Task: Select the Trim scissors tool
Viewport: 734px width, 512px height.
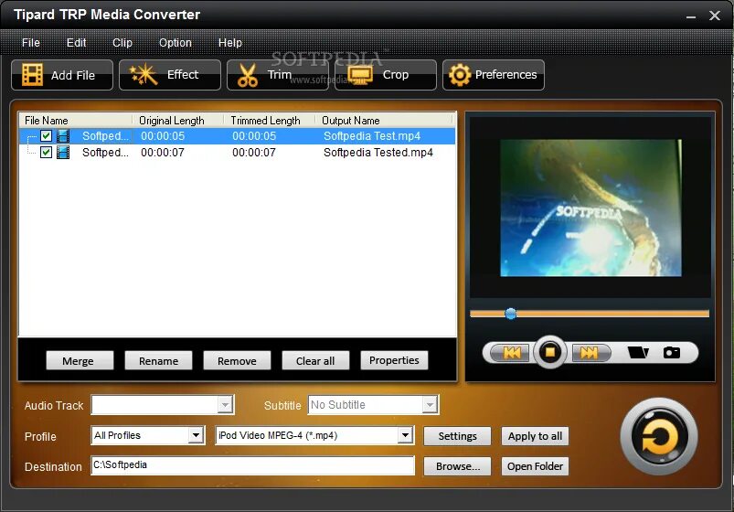Action: coord(278,74)
